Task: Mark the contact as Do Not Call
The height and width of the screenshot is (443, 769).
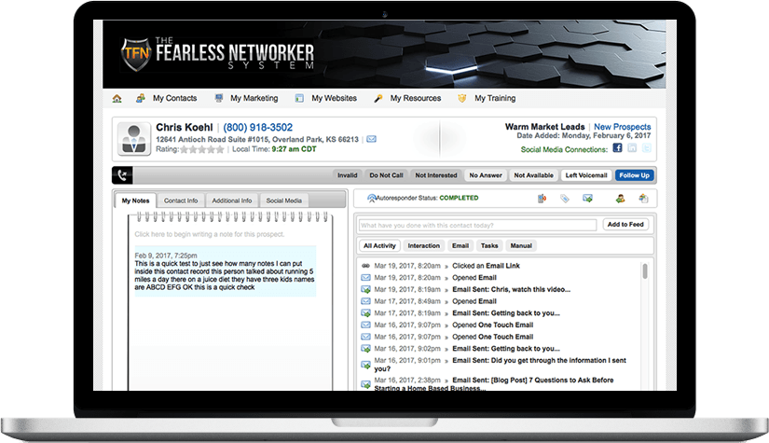Action: 387,175
